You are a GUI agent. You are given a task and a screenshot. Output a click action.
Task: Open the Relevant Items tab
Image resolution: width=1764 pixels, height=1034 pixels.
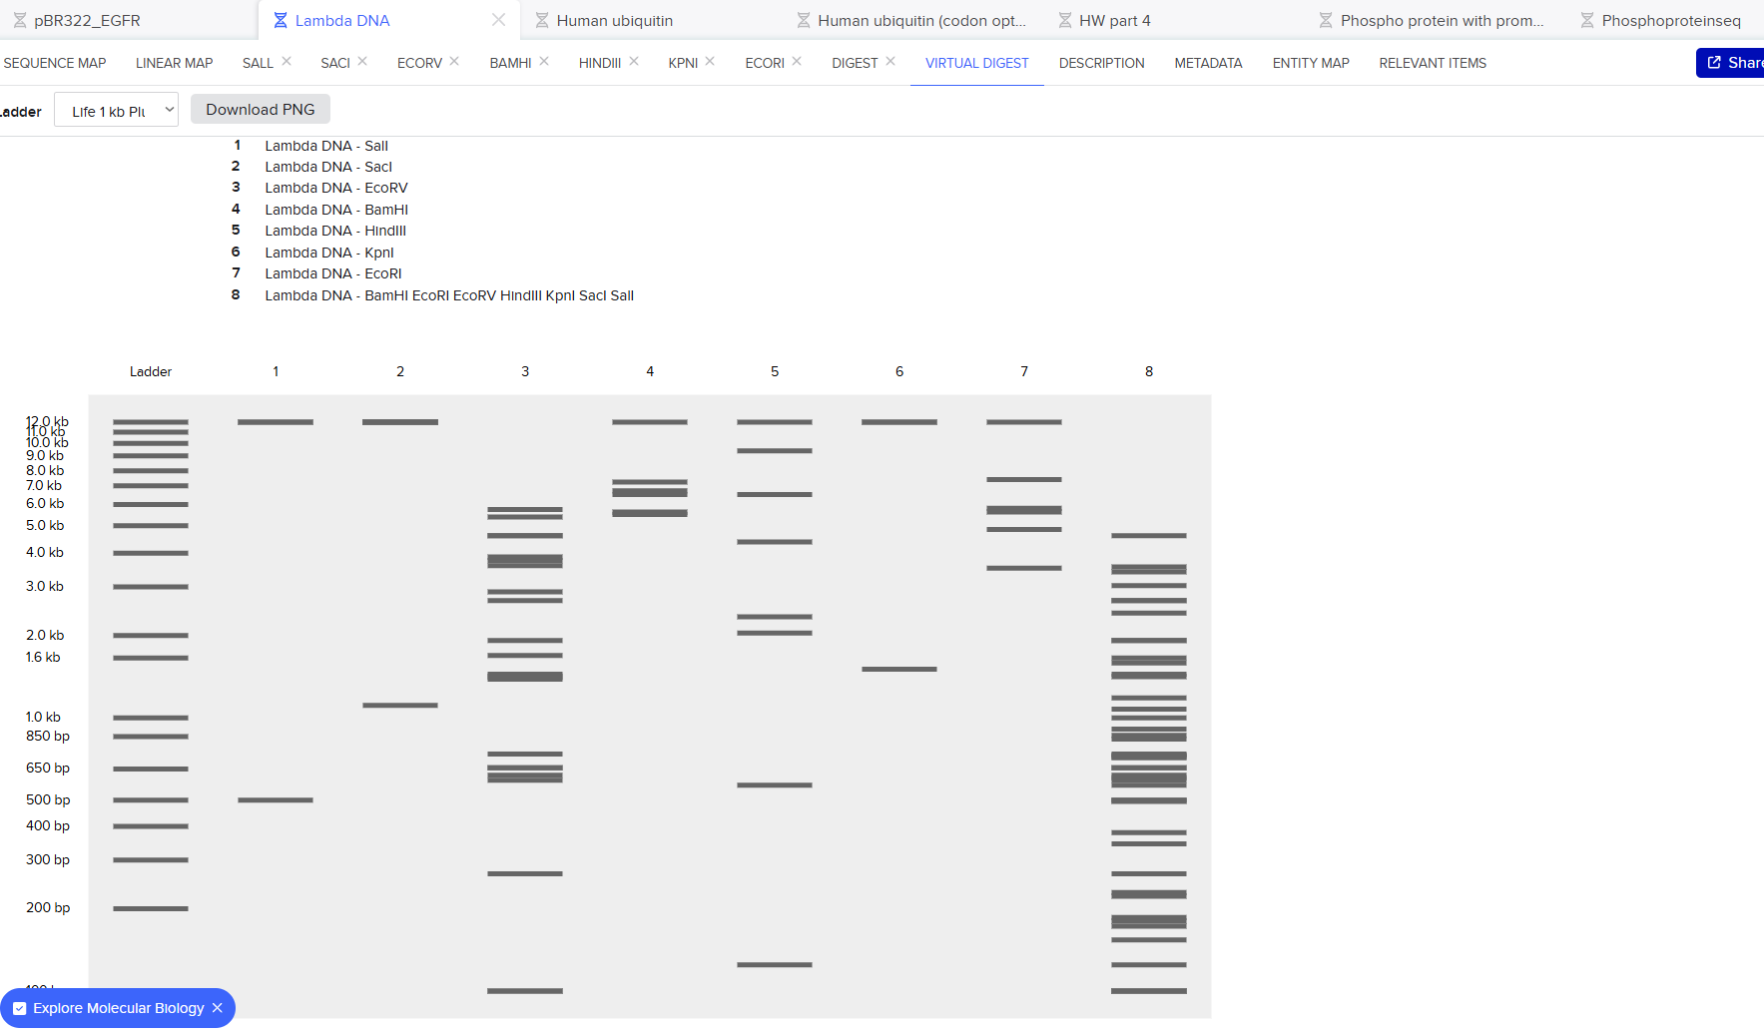coord(1432,63)
